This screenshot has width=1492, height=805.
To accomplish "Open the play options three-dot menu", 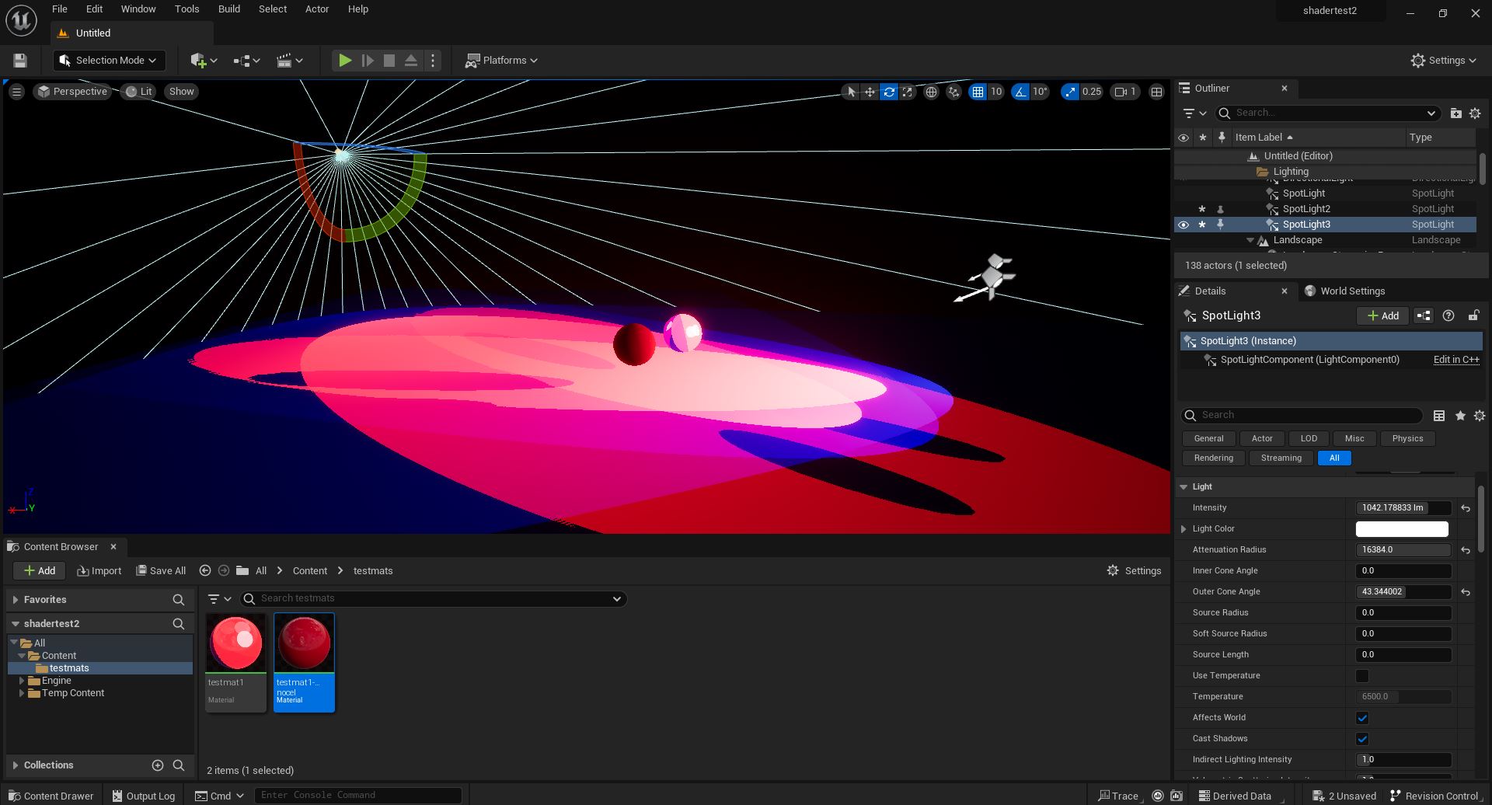I will click(x=433, y=60).
